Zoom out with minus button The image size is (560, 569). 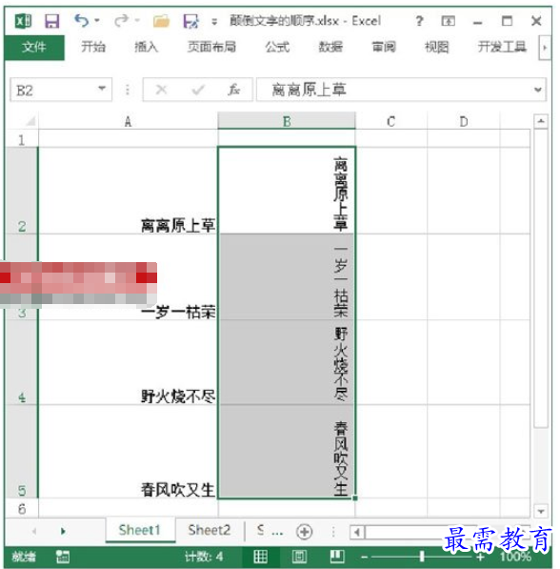(x=365, y=557)
